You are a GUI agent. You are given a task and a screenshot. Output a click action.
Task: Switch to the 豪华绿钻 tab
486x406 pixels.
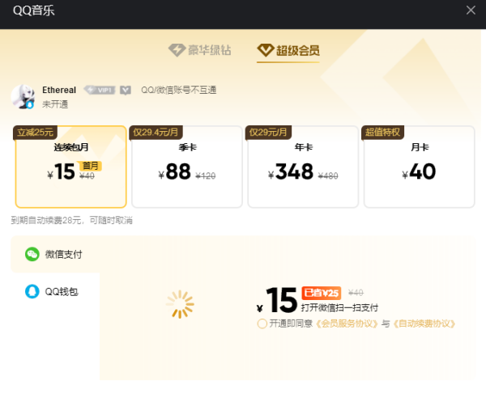pyautogui.click(x=199, y=50)
